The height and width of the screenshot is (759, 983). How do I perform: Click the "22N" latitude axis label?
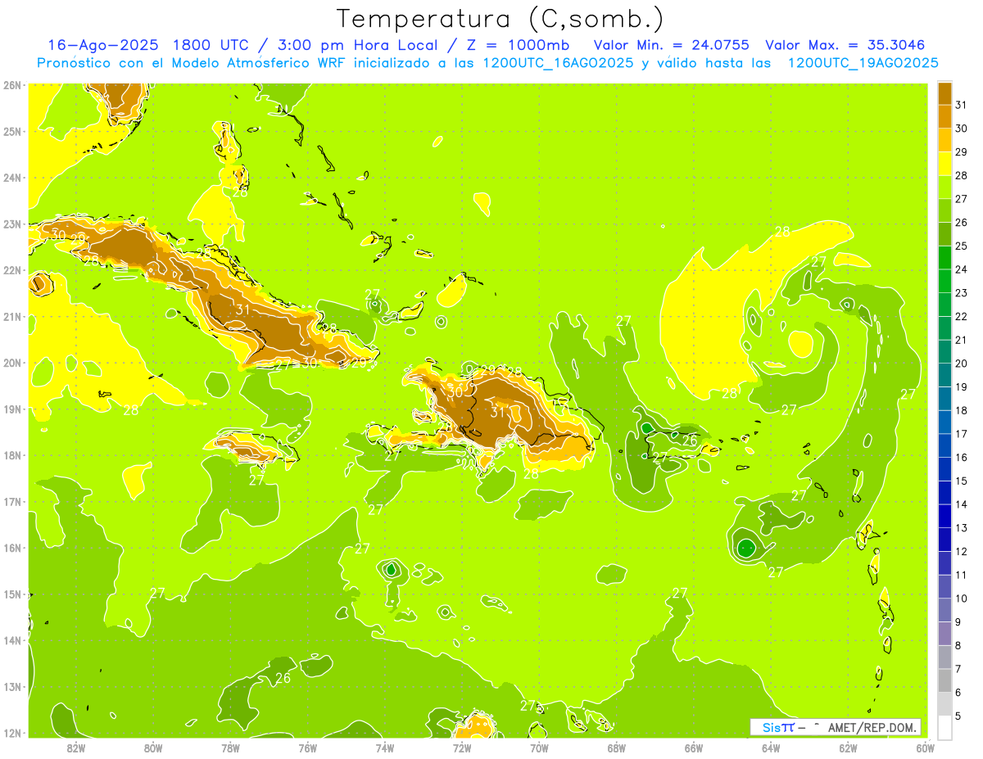point(12,270)
